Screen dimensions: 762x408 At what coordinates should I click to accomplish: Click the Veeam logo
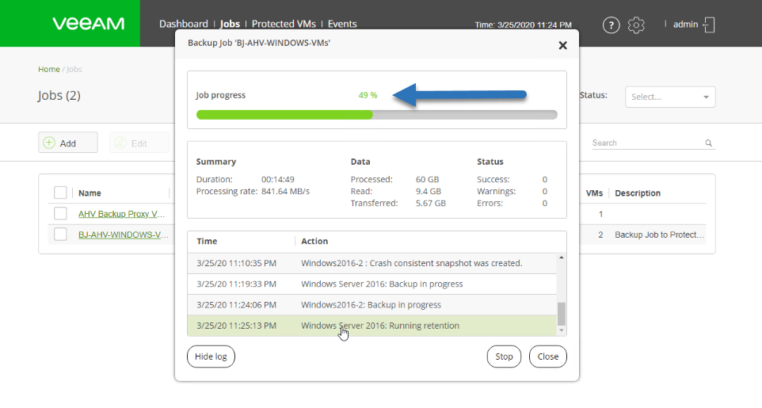89,23
